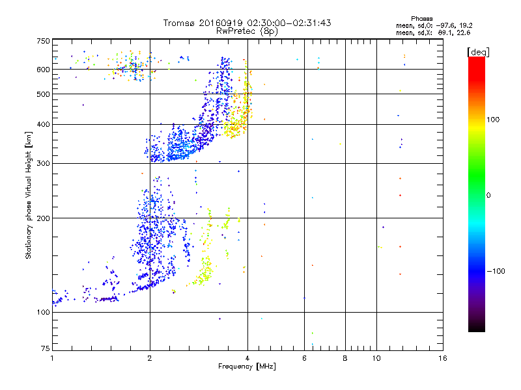Click the x-axis tick label '8'

click(345, 358)
